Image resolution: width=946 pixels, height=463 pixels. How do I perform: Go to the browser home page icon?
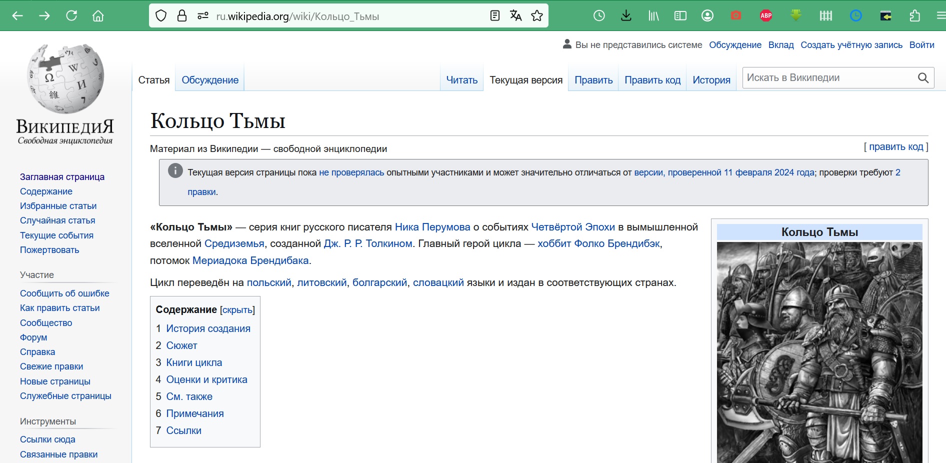point(98,16)
